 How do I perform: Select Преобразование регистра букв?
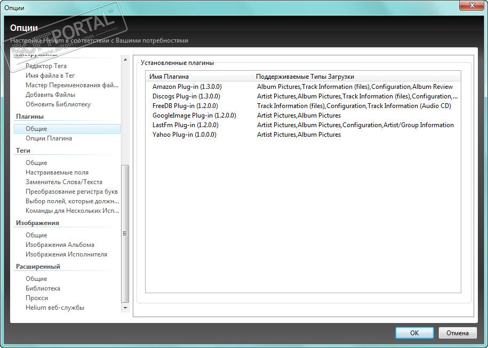point(71,192)
